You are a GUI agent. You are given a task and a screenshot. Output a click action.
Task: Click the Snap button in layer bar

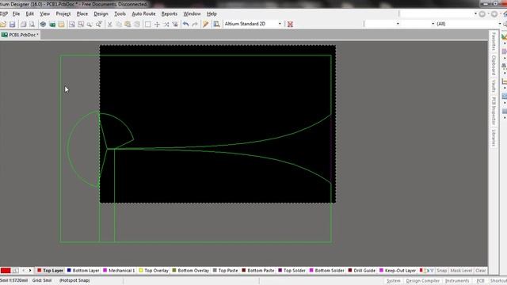point(442,271)
